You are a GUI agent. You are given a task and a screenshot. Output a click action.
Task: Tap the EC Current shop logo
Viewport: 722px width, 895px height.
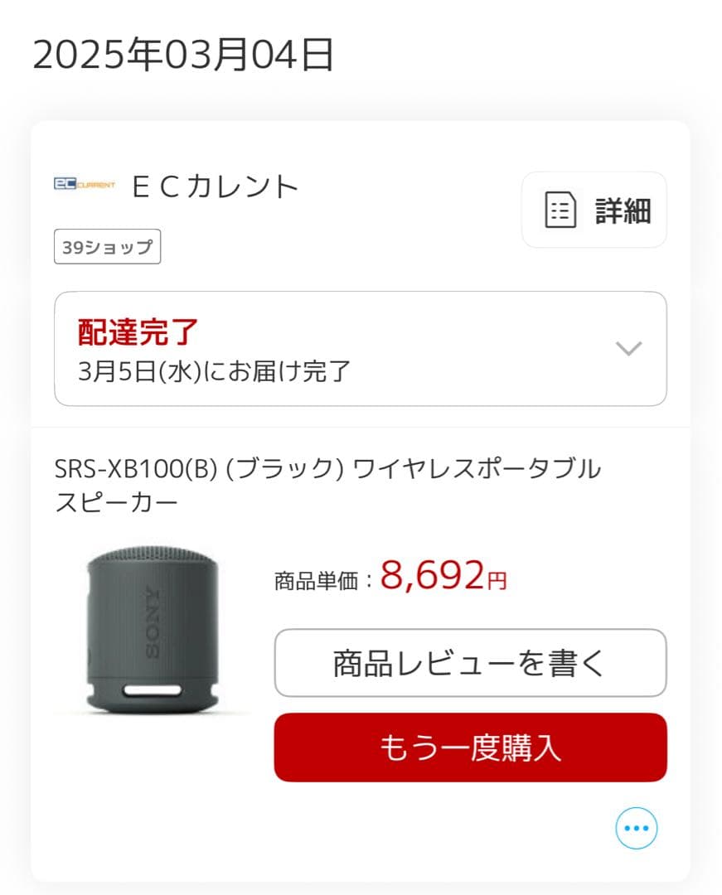click(x=85, y=184)
